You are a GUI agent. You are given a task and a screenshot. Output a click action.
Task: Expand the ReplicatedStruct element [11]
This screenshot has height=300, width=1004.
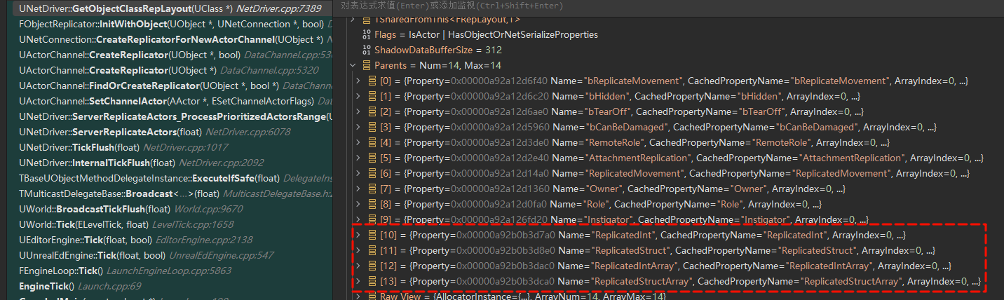pos(359,251)
